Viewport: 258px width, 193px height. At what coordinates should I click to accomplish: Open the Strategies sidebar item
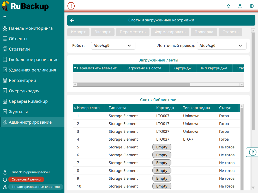(x=19, y=49)
